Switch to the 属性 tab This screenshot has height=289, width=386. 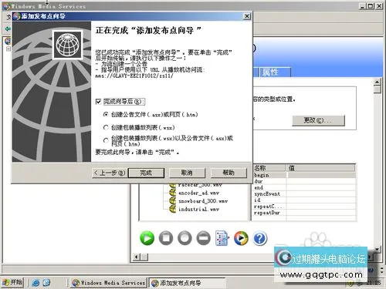pyautogui.click(x=275, y=72)
